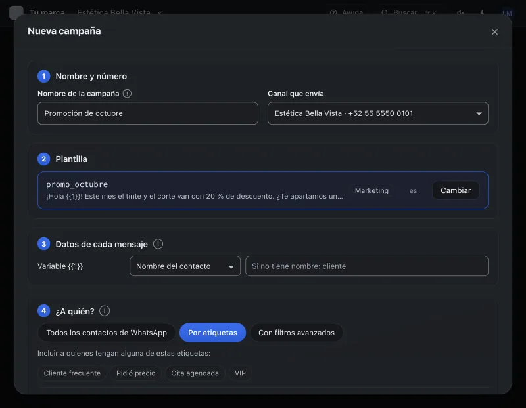526x408 pixels.
Task: Click the Buscar search box in the top bar
Action: (409, 12)
